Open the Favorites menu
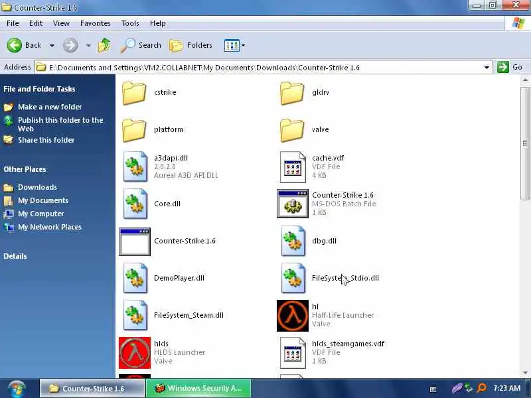The width and height of the screenshot is (531, 398). pyautogui.click(x=95, y=23)
